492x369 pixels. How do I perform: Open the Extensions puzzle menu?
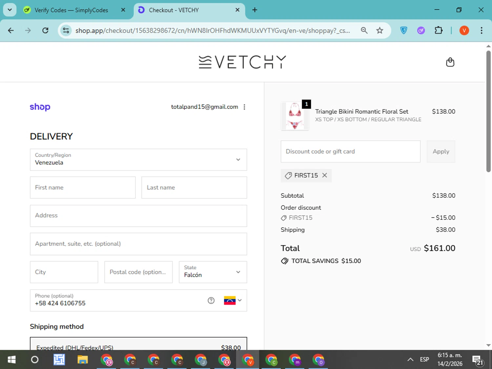click(x=439, y=31)
